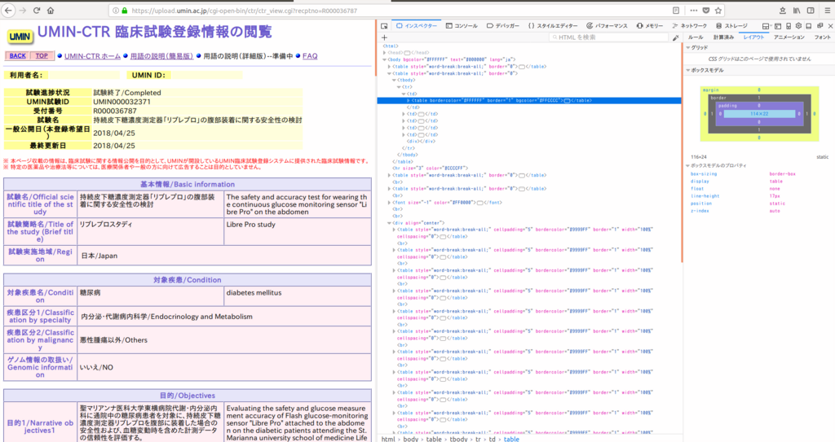Open the ストレージ tab

pos(731,25)
